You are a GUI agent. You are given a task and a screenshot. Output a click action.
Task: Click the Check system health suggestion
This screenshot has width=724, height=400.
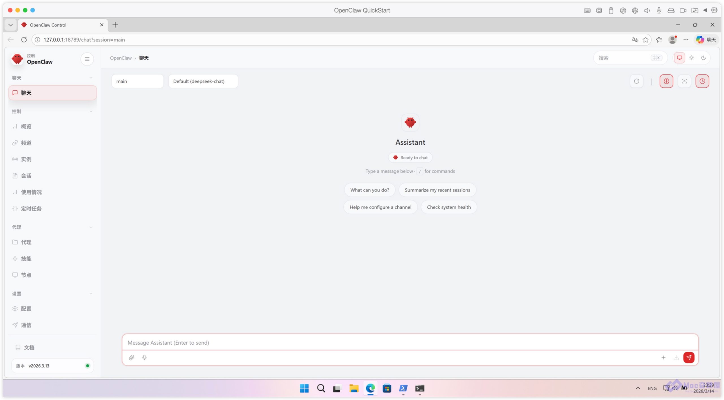tap(449, 207)
